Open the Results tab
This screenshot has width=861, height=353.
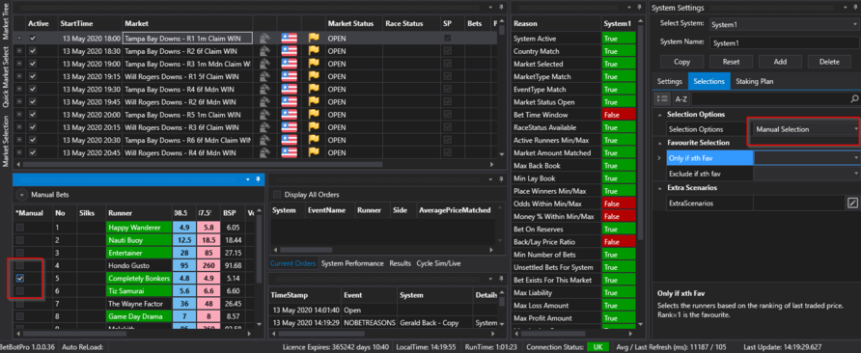[400, 263]
